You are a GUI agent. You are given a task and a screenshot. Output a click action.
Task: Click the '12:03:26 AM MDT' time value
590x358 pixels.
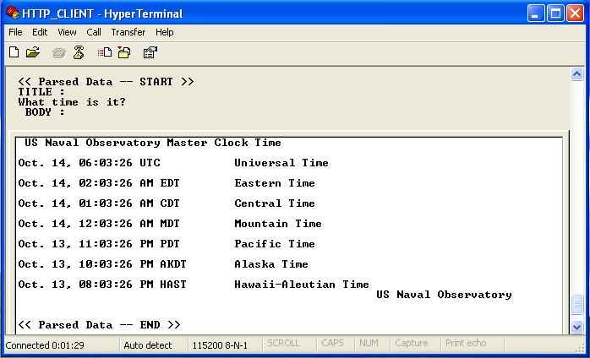coord(129,224)
